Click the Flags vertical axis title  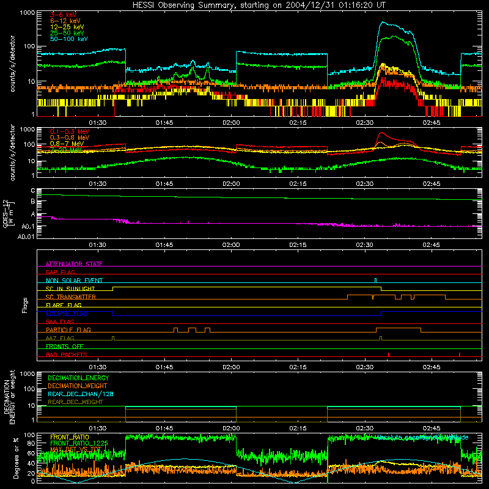tap(24, 305)
